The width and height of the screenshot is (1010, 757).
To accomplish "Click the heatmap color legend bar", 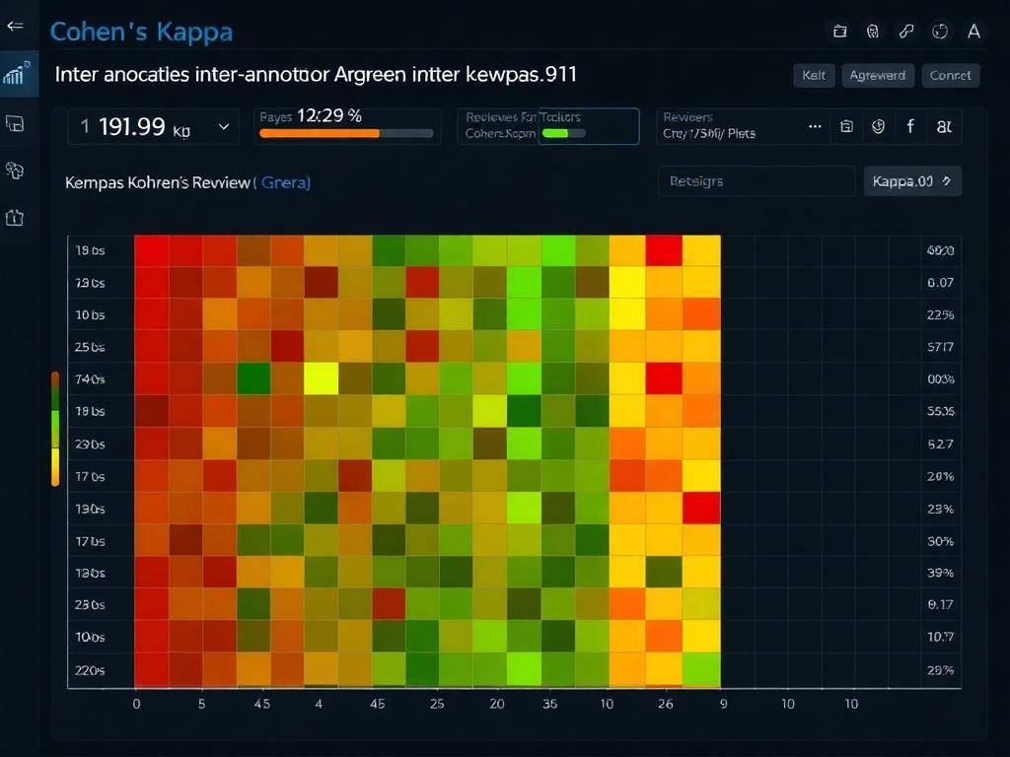I will (x=55, y=429).
